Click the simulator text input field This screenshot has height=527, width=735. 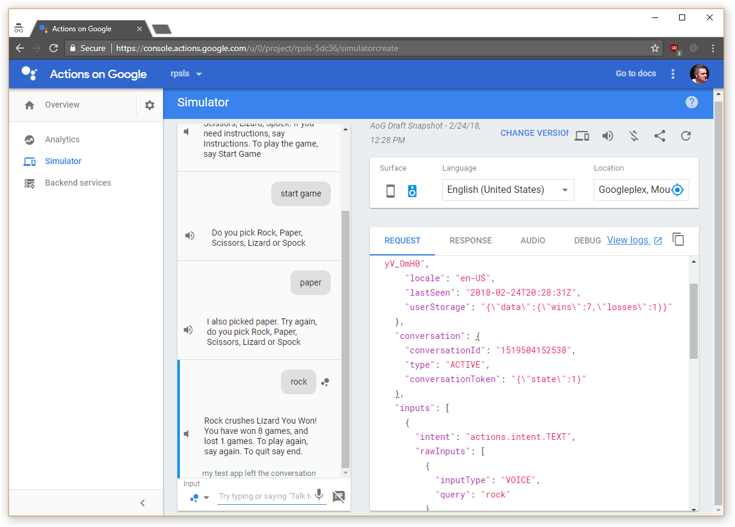tap(265, 496)
